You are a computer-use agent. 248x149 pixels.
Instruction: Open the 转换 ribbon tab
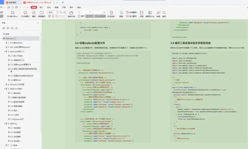coord(79,8)
